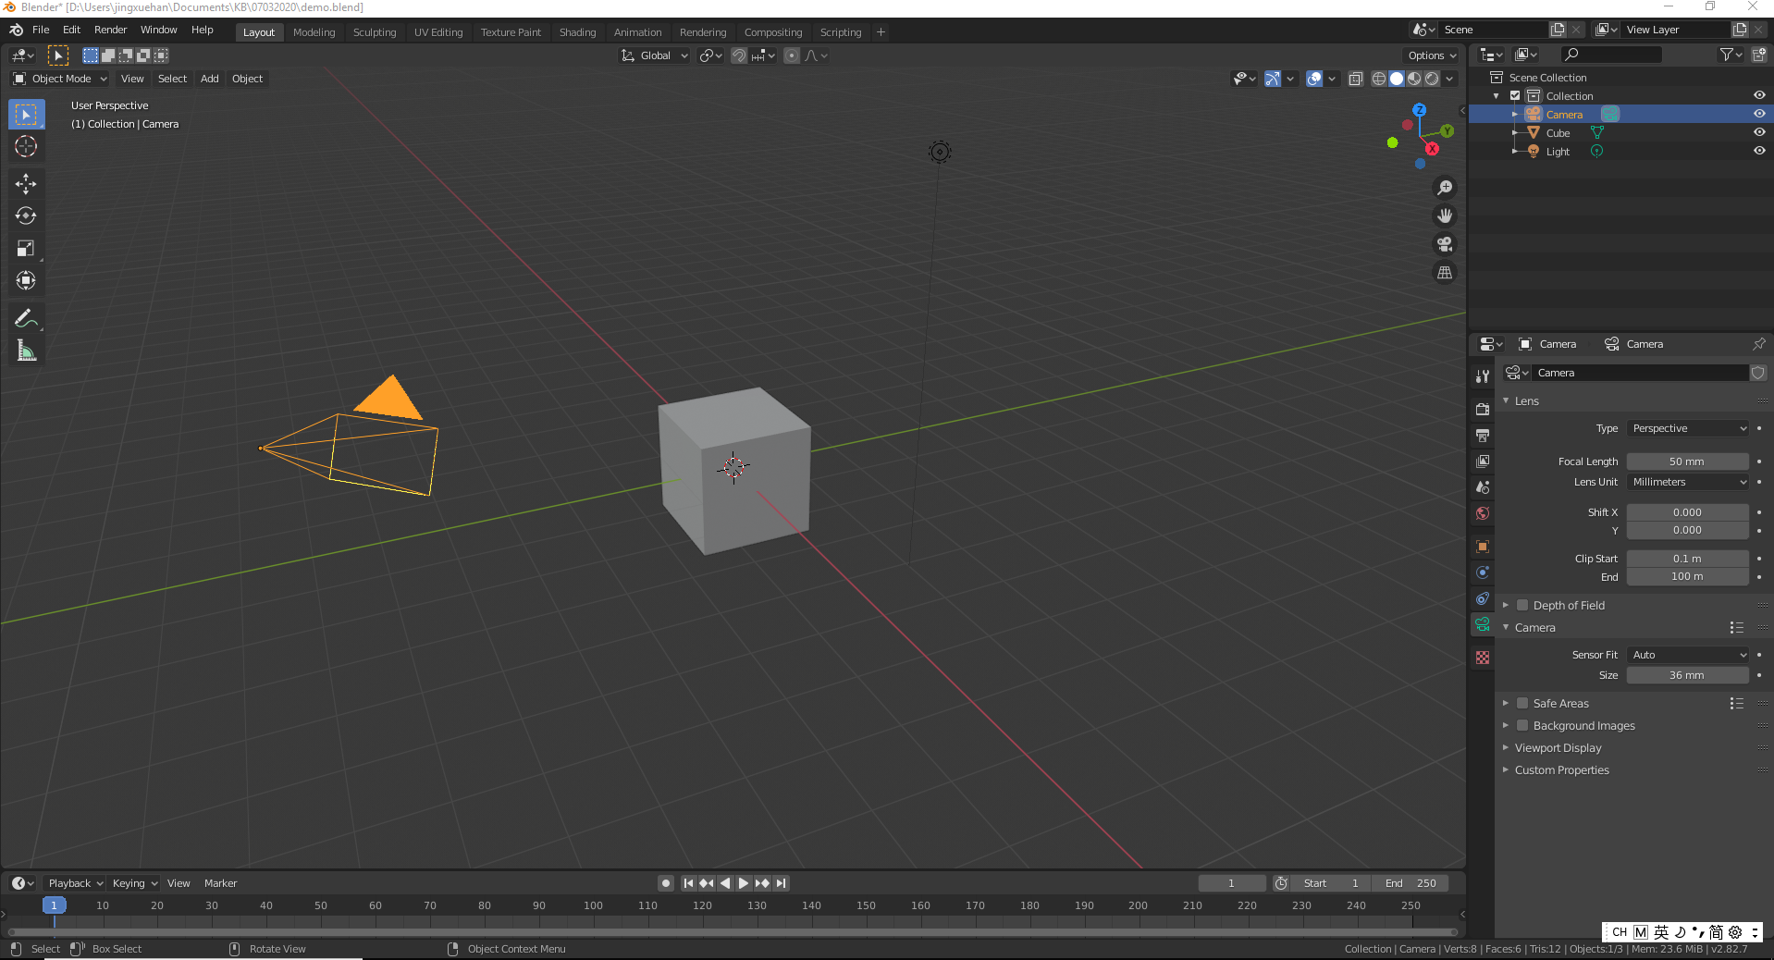Image resolution: width=1774 pixels, height=960 pixels.
Task: Open Output properties tab icon
Action: click(x=1483, y=435)
